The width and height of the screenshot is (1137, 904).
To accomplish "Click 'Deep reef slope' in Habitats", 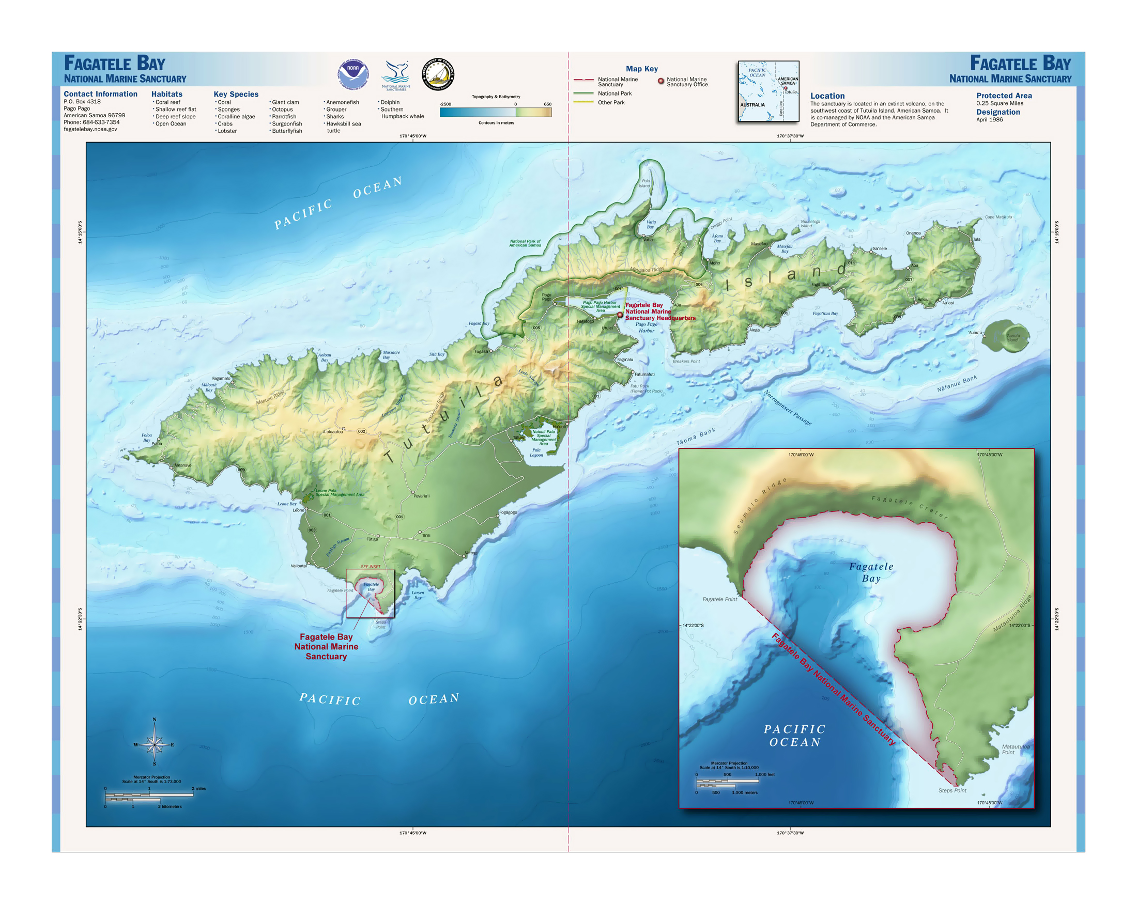I will (175, 117).
